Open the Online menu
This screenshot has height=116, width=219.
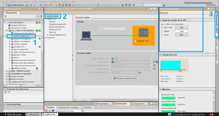pyautogui.click(x=35, y=2)
